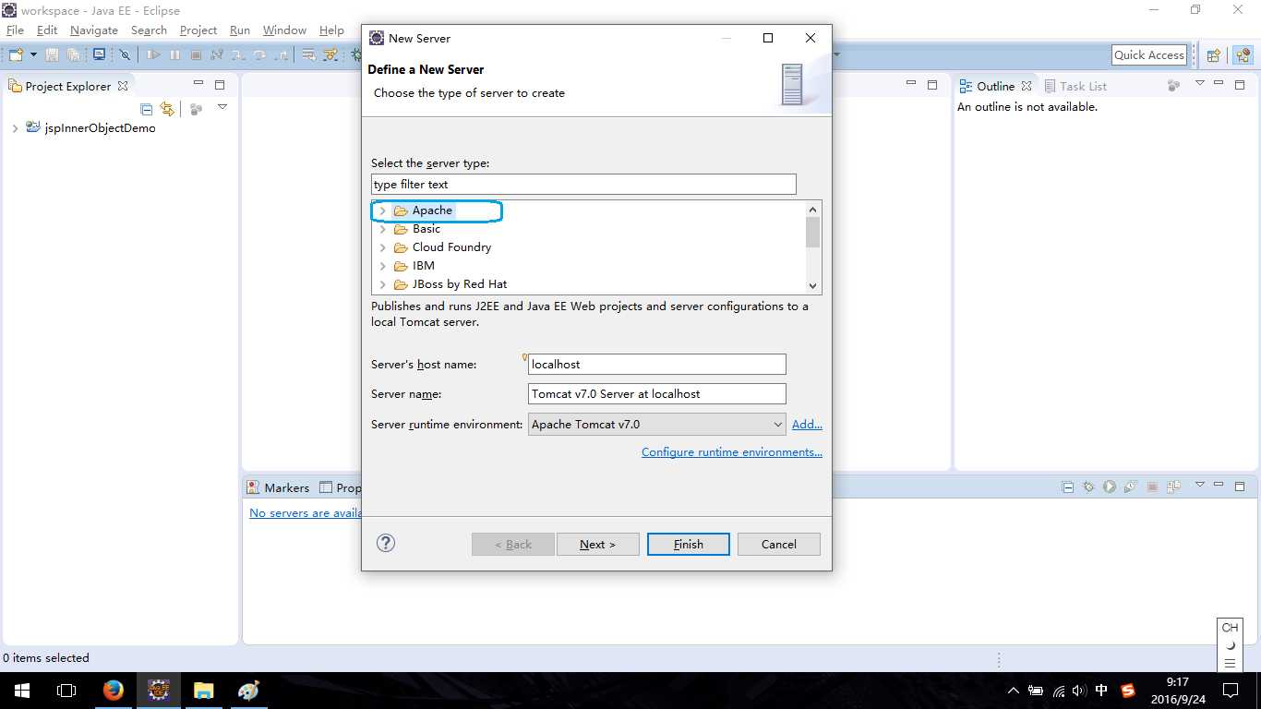The height and width of the screenshot is (709, 1261).
Task: Open Server runtime environment dropdown
Action: click(x=657, y=425)
